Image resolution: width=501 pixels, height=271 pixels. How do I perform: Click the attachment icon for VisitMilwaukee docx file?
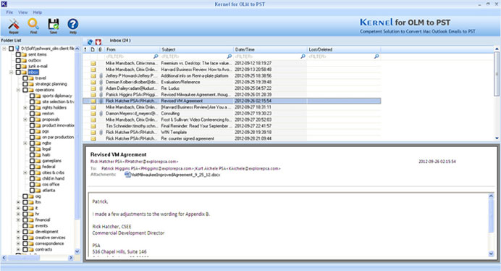(x=127, y=175)
